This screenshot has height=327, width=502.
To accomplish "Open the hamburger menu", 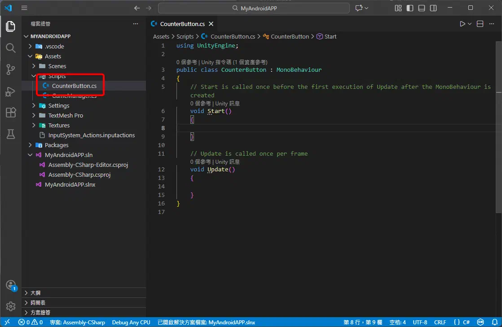I will (24, 8).
